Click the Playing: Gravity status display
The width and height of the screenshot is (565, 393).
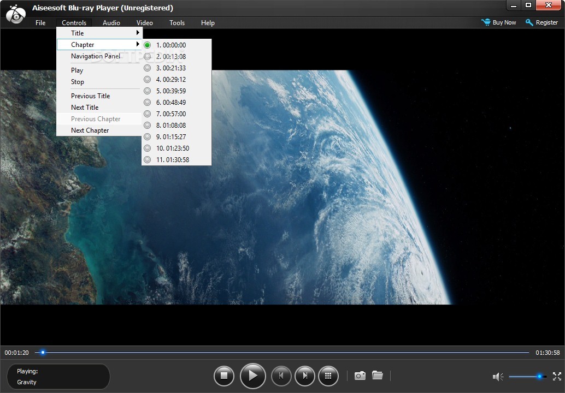click(58, 377)
